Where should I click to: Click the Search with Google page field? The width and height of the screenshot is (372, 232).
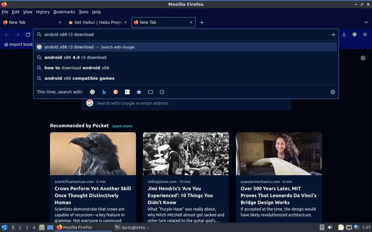[186, 103]
